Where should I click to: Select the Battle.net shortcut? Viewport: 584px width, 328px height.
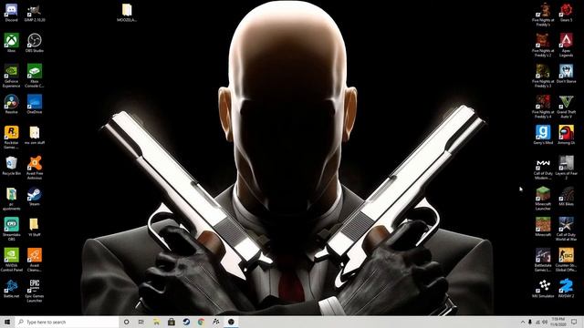[x=11, y=288]
